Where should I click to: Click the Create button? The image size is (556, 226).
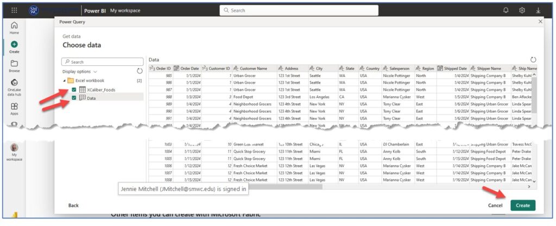coord(523,205)
